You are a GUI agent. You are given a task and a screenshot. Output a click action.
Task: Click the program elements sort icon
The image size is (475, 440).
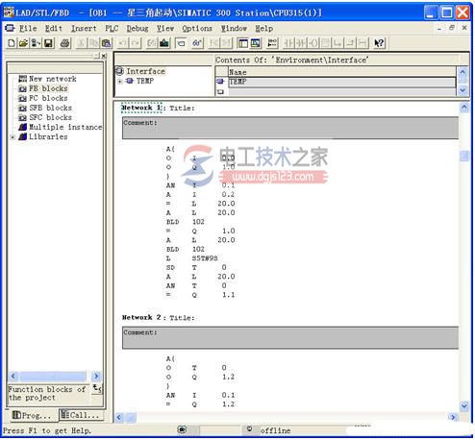97,389
